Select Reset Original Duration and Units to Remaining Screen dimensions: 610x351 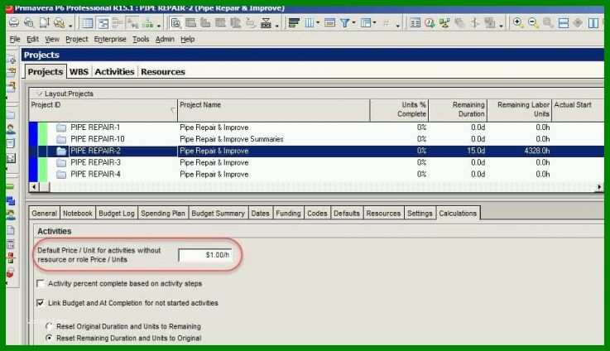point(49,326)
